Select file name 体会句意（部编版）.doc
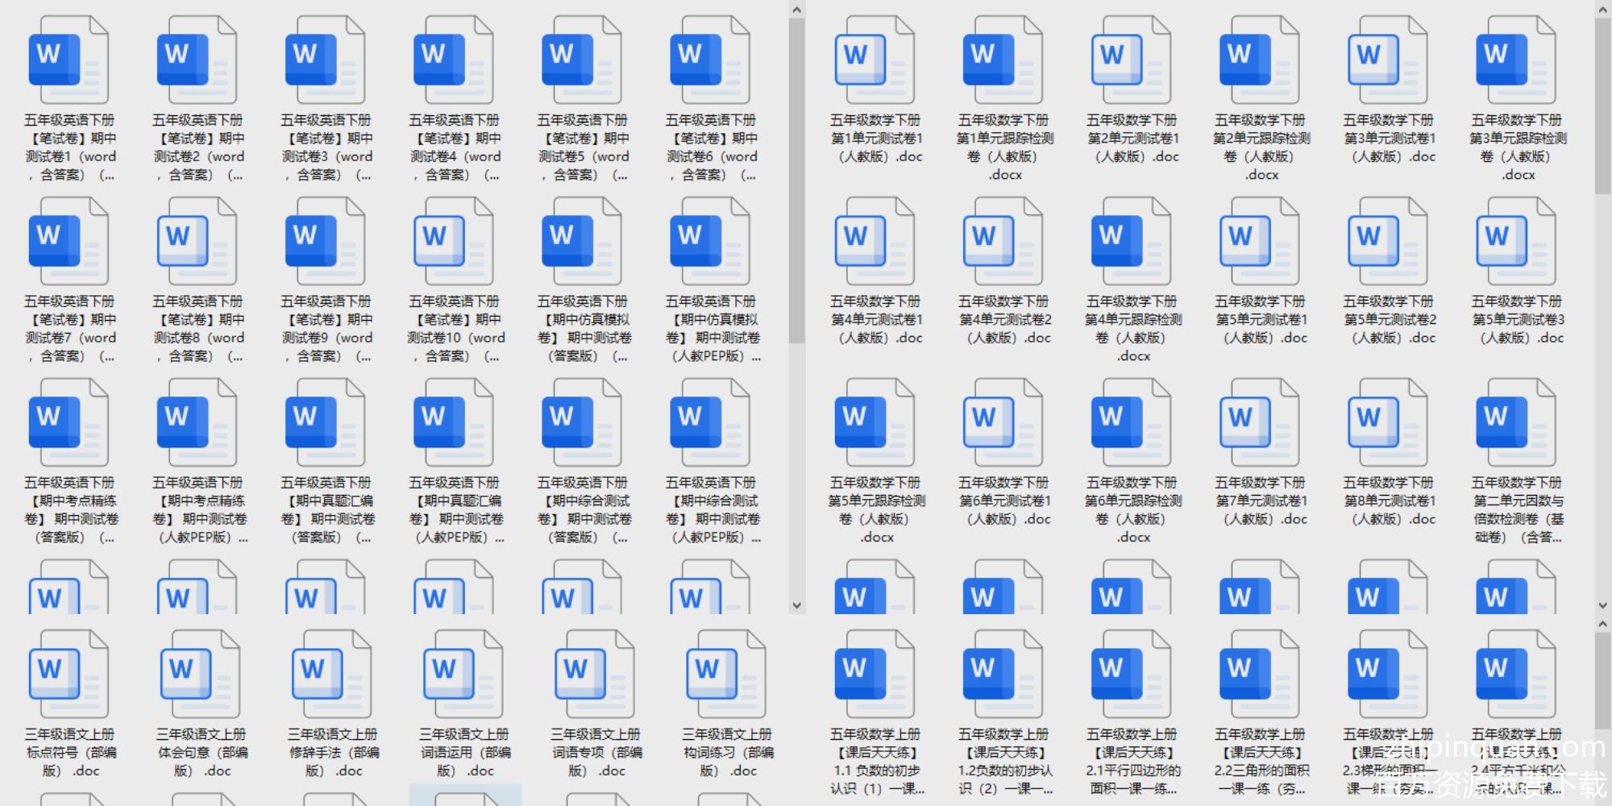This screenshot has height=806, width=1612. 201,753
